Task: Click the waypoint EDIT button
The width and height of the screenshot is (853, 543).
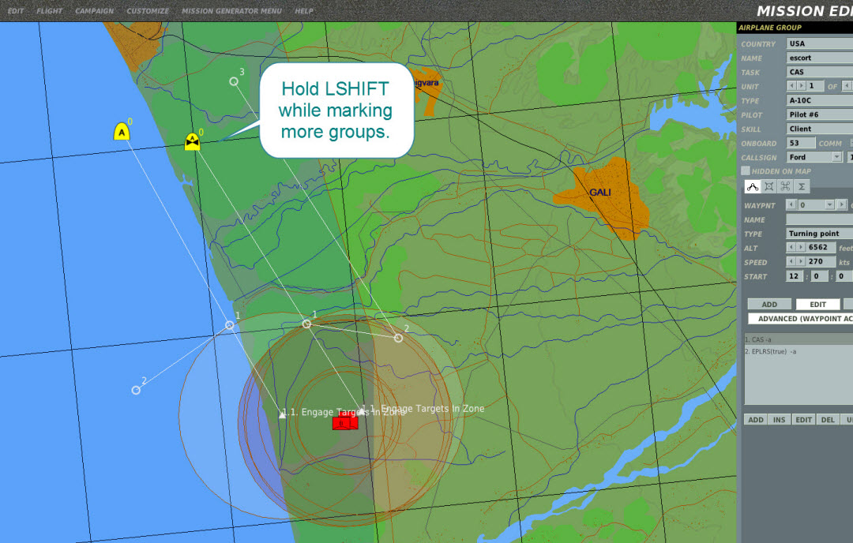Action: click(x=817, y=305)
